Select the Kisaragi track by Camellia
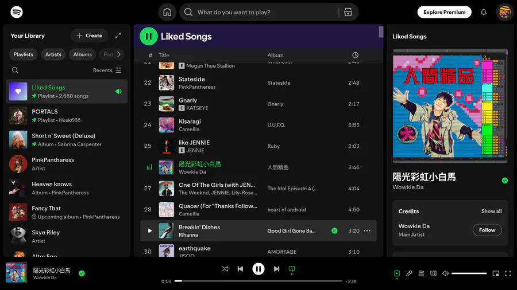 pyautogui.click(x=258, y=125)
